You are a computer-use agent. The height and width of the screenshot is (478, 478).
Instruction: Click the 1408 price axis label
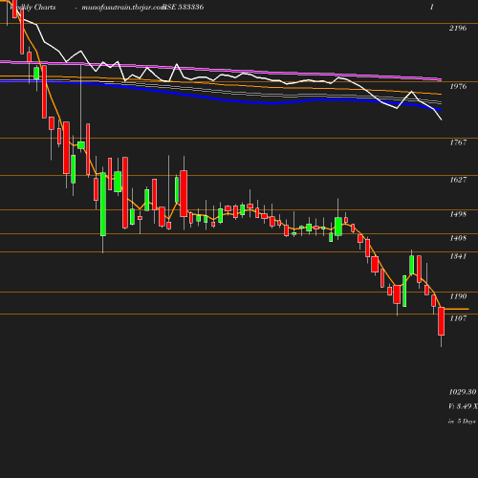point(458,238)
